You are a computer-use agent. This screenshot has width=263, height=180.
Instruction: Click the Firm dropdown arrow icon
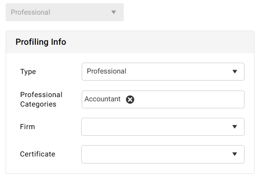click(235, 127)
